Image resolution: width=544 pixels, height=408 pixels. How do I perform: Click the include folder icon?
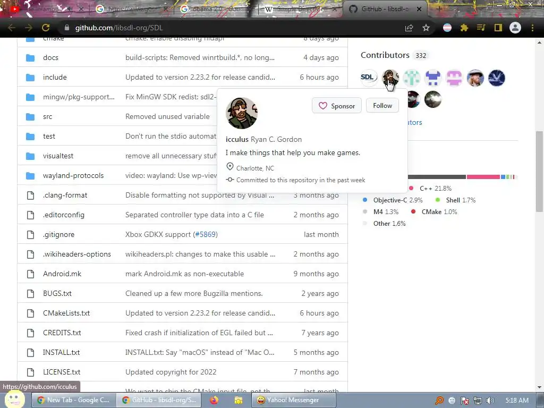(x=30, y=78)
